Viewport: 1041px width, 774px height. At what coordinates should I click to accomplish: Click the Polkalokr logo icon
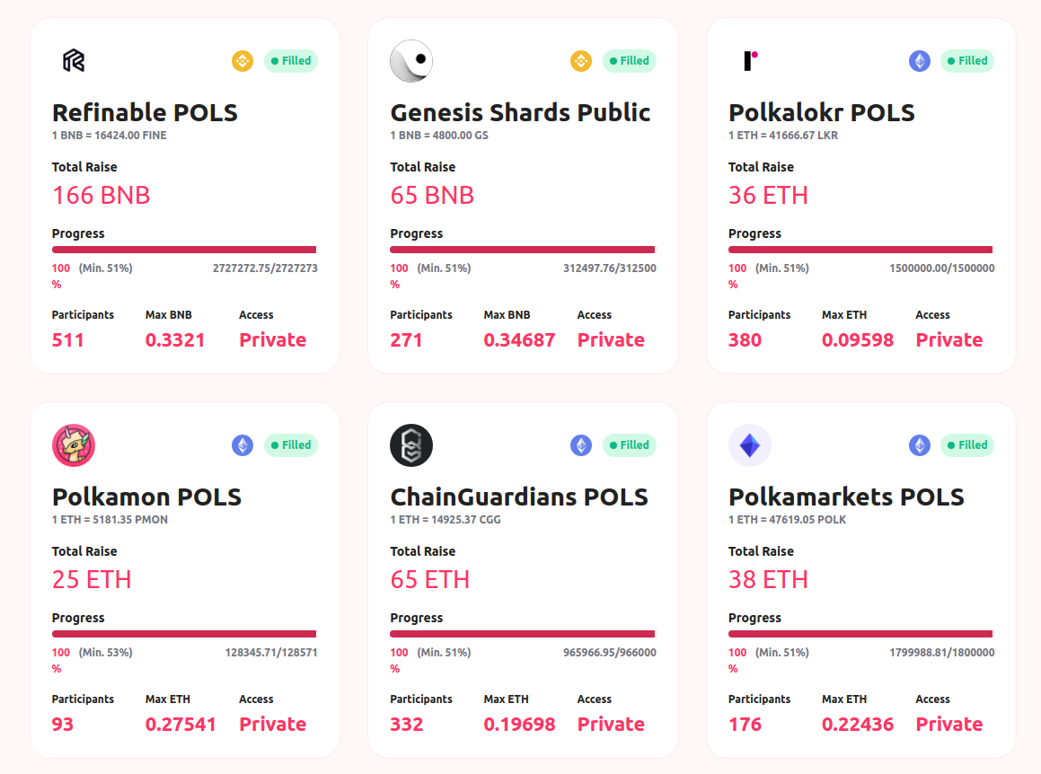click(751, 60)
